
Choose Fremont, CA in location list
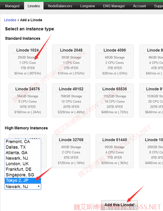tap(23, 142)
